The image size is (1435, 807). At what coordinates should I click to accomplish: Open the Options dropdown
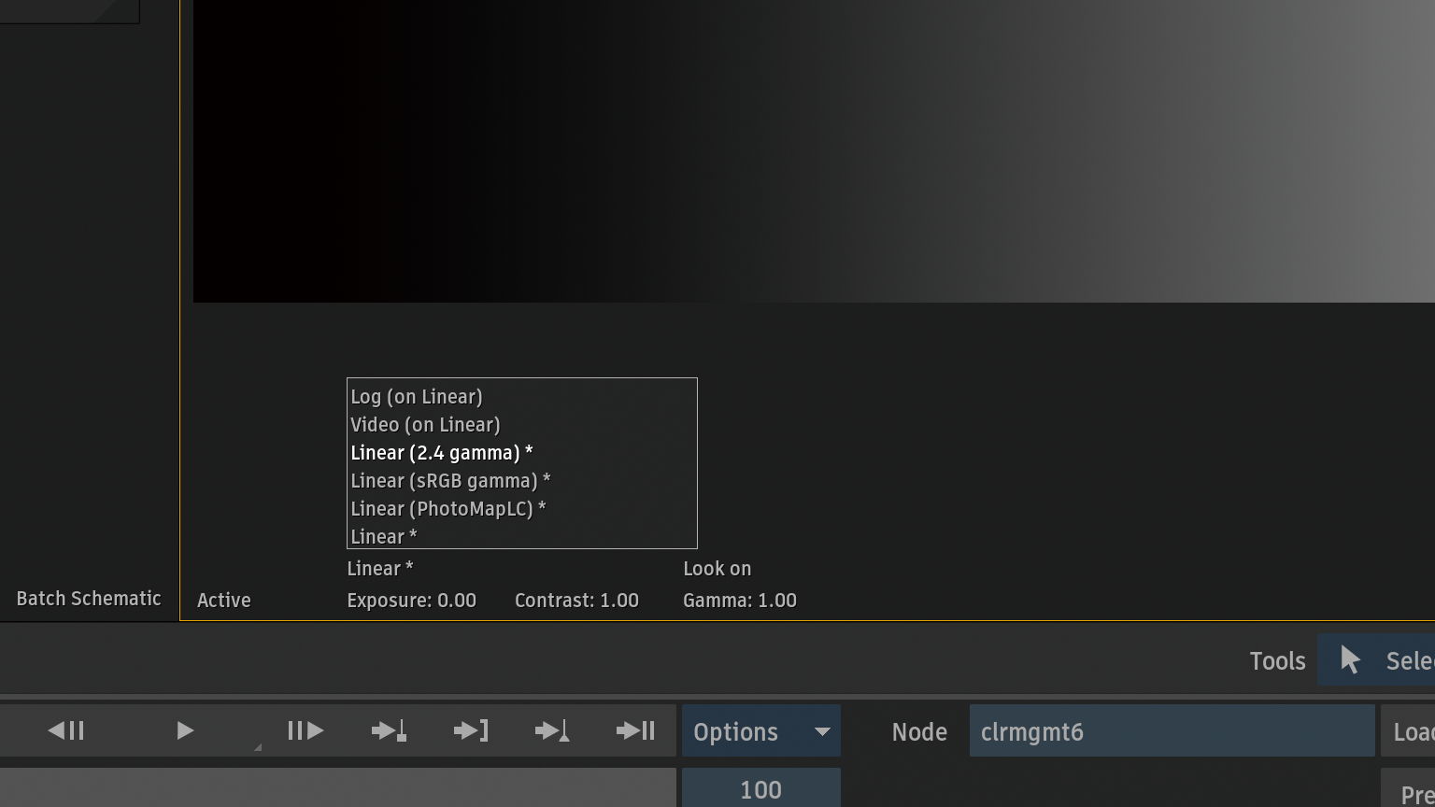pos(760,731)
